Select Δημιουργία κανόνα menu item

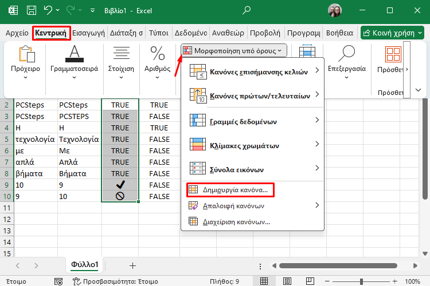[230, 190]
